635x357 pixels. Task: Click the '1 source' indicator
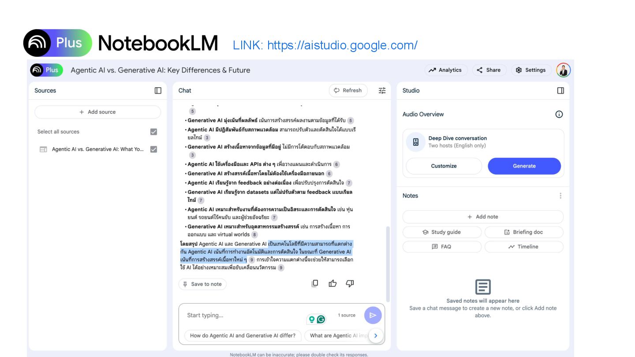click(x=347, y=315)
